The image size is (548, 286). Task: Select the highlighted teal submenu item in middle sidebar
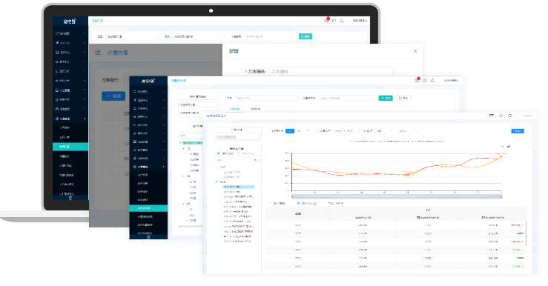[148, 208]
